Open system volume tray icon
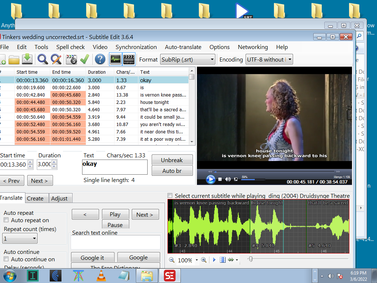 point(331,276)
